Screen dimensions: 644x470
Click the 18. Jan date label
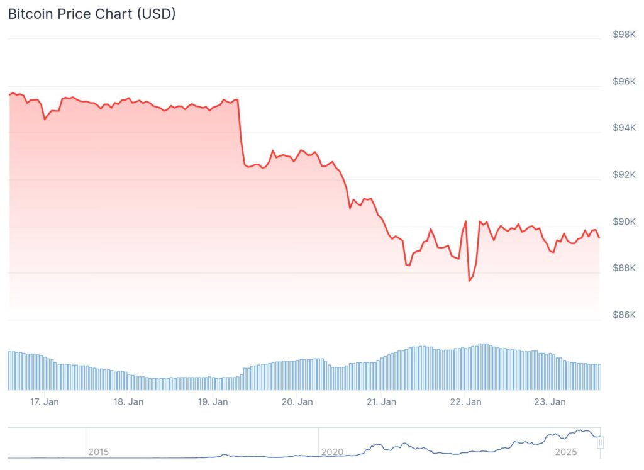coord(128,402)
